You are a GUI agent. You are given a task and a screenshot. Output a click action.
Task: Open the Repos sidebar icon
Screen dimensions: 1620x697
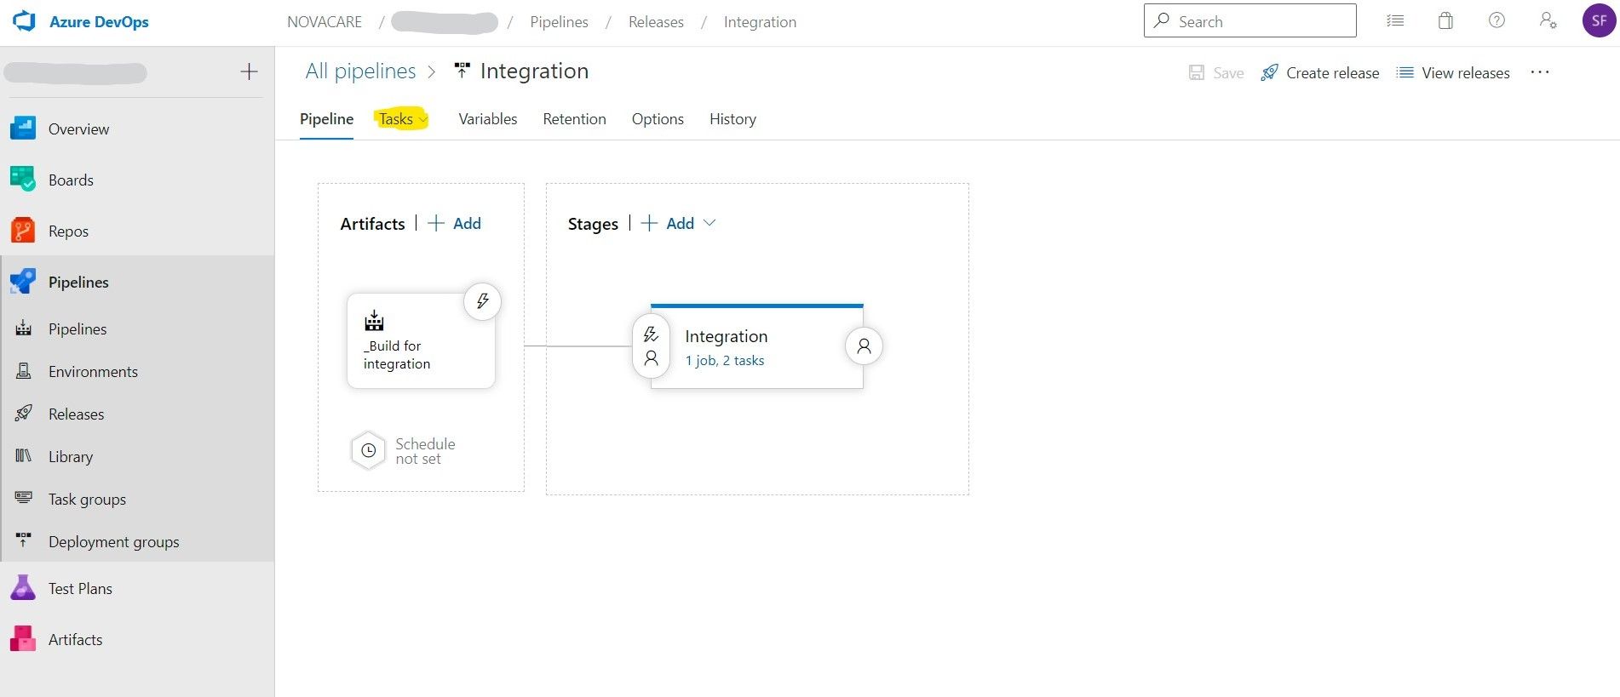click(23, 231)
